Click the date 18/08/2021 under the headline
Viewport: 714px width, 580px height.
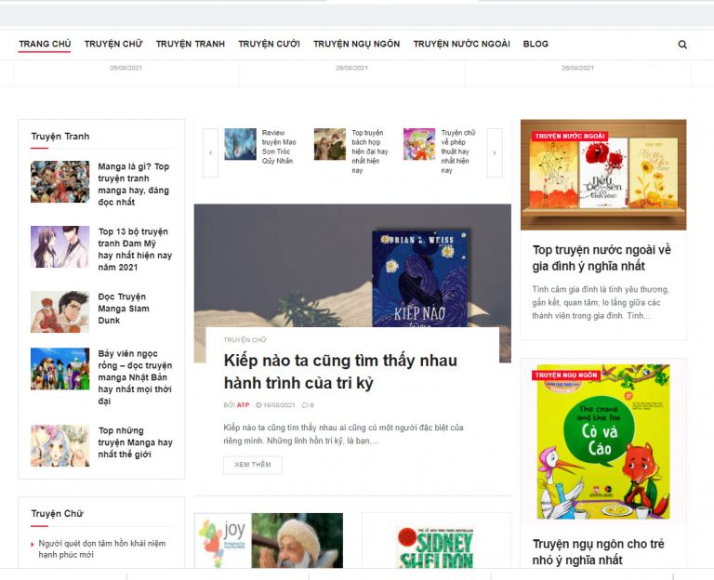coord(279,404)
